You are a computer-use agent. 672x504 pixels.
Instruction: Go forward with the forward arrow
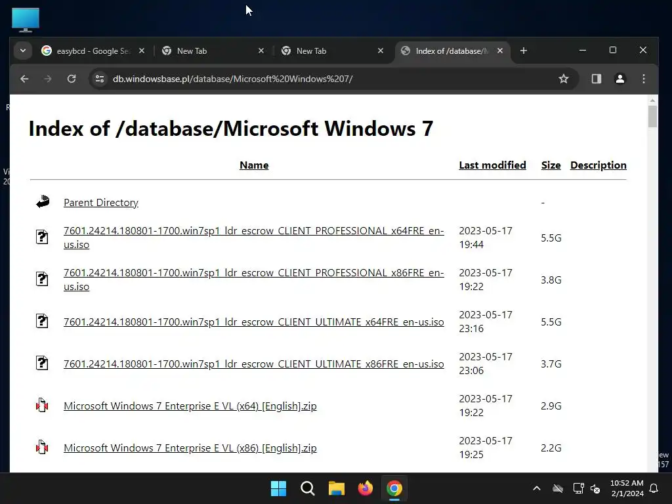pyautogui.click(x=47, y=79)
